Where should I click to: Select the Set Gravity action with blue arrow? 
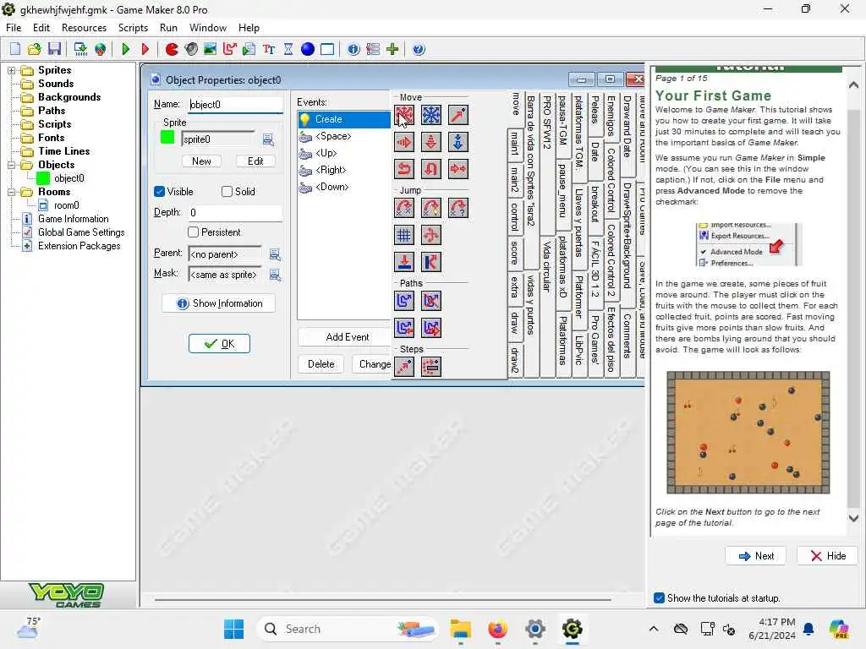pos(458,142)
